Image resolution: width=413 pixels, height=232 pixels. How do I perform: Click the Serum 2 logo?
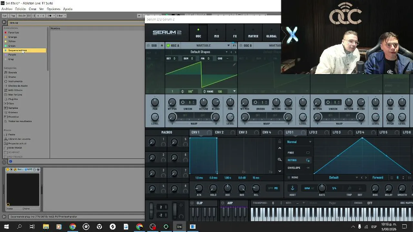pos(167,33)
